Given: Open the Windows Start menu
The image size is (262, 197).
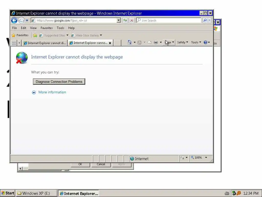Looking at the screenshot, I should (x=8, y=193).
